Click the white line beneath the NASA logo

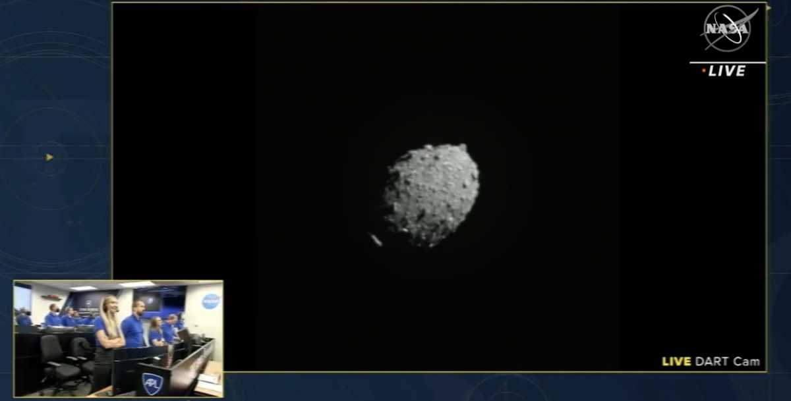[727, 62]
